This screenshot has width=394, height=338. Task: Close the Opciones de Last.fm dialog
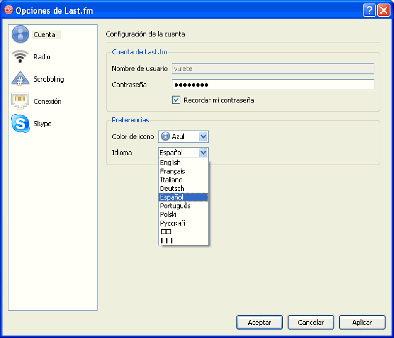click(x=384, y=10)
